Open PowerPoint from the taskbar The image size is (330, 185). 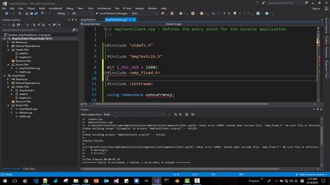click(x=96, y=181)
